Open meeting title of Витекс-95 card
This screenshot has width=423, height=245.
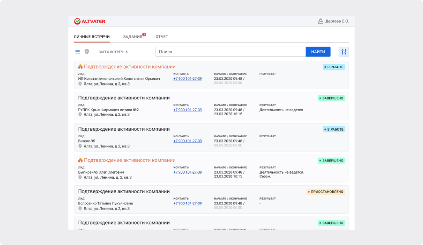[x=124, y=129]
